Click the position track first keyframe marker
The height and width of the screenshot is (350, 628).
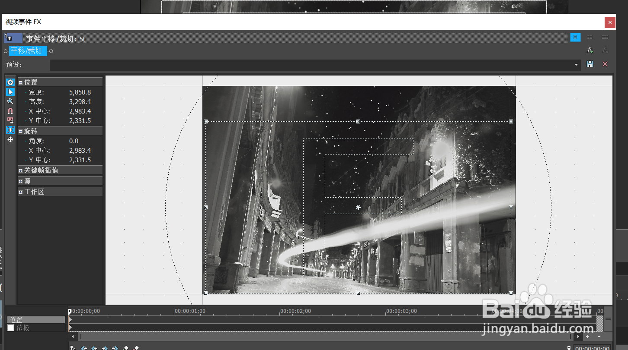click(x=70, y=320)
